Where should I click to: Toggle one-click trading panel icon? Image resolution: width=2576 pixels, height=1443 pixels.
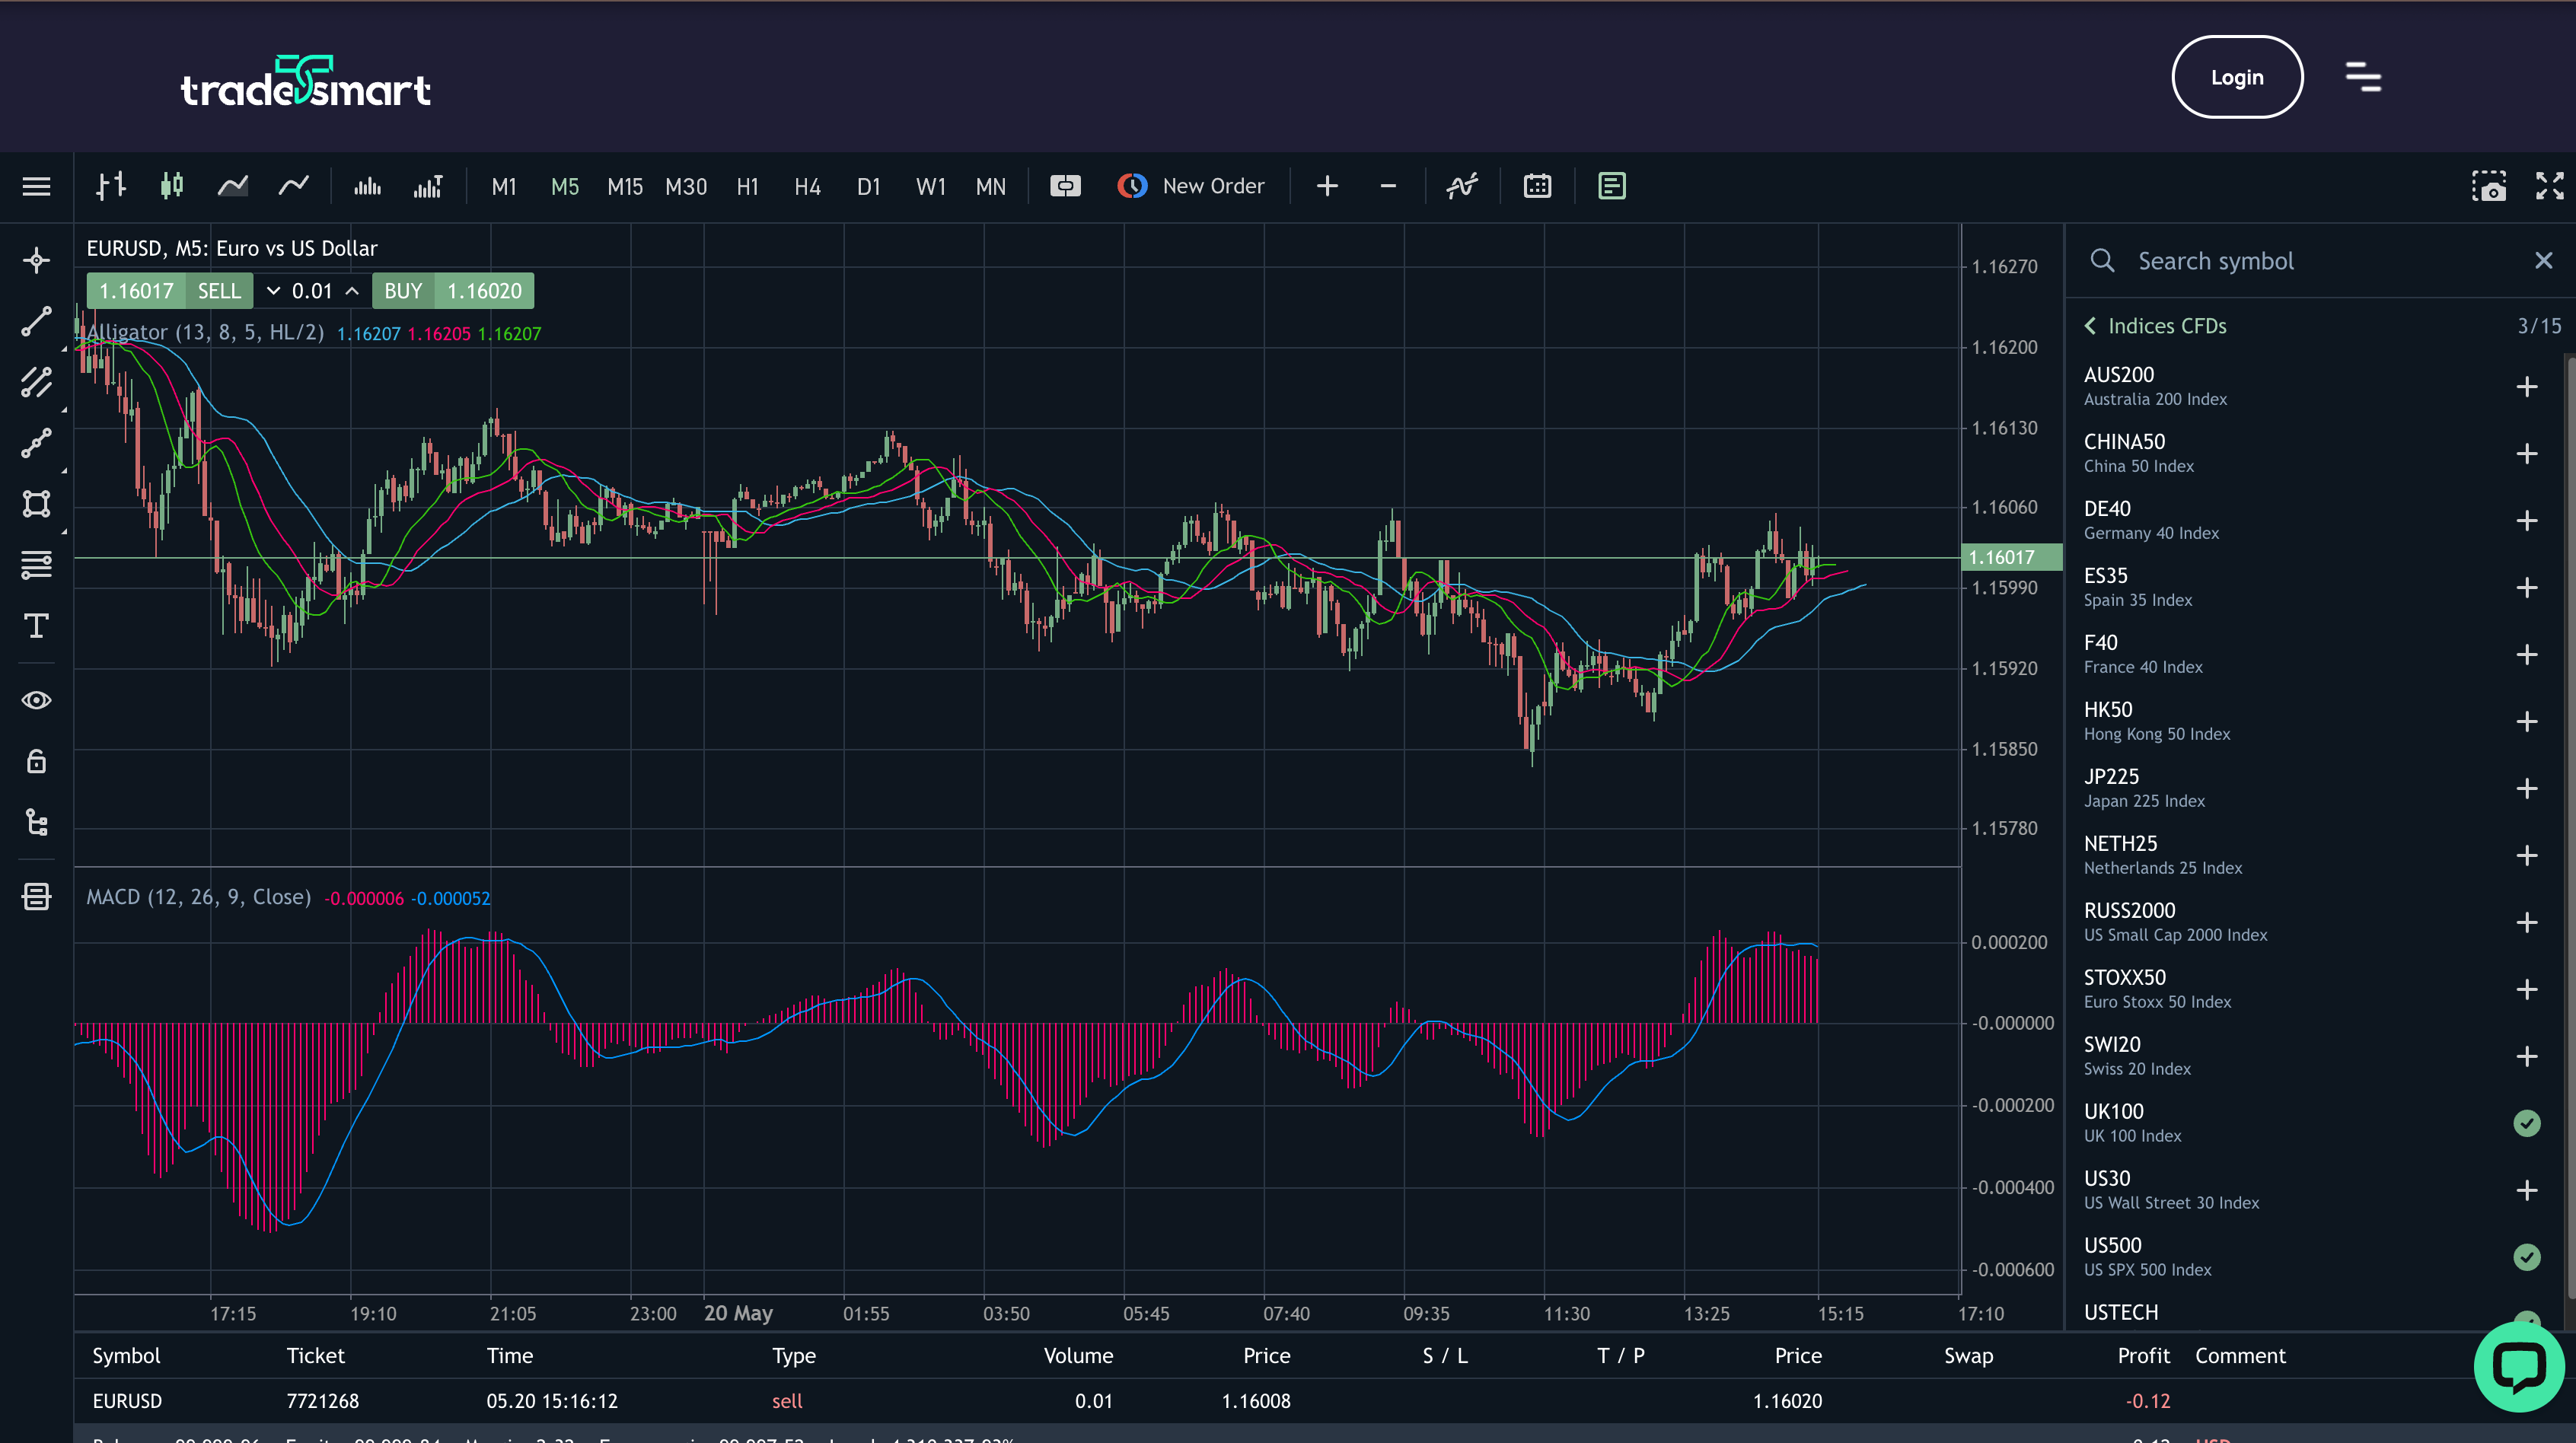pos(1066,186)
